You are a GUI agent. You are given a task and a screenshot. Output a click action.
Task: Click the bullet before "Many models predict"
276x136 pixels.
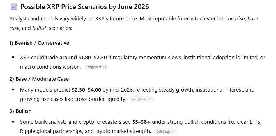(13, 90)
